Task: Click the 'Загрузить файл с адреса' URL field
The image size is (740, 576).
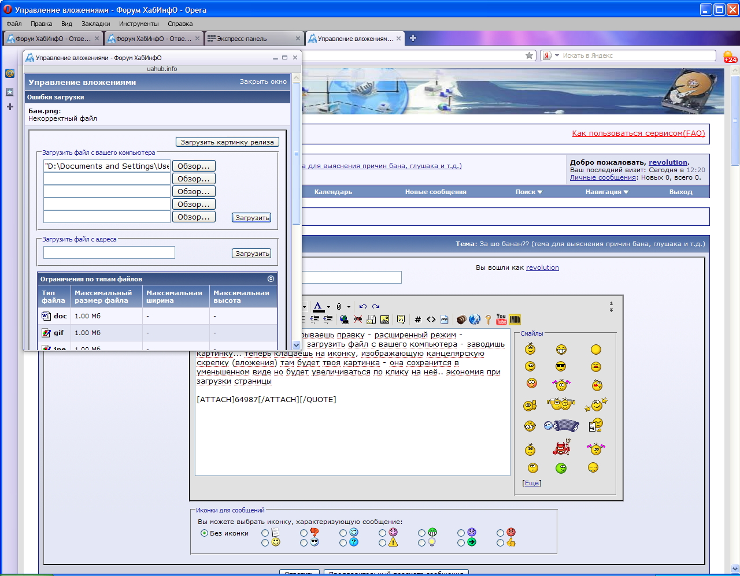Action: pos(109,252)
